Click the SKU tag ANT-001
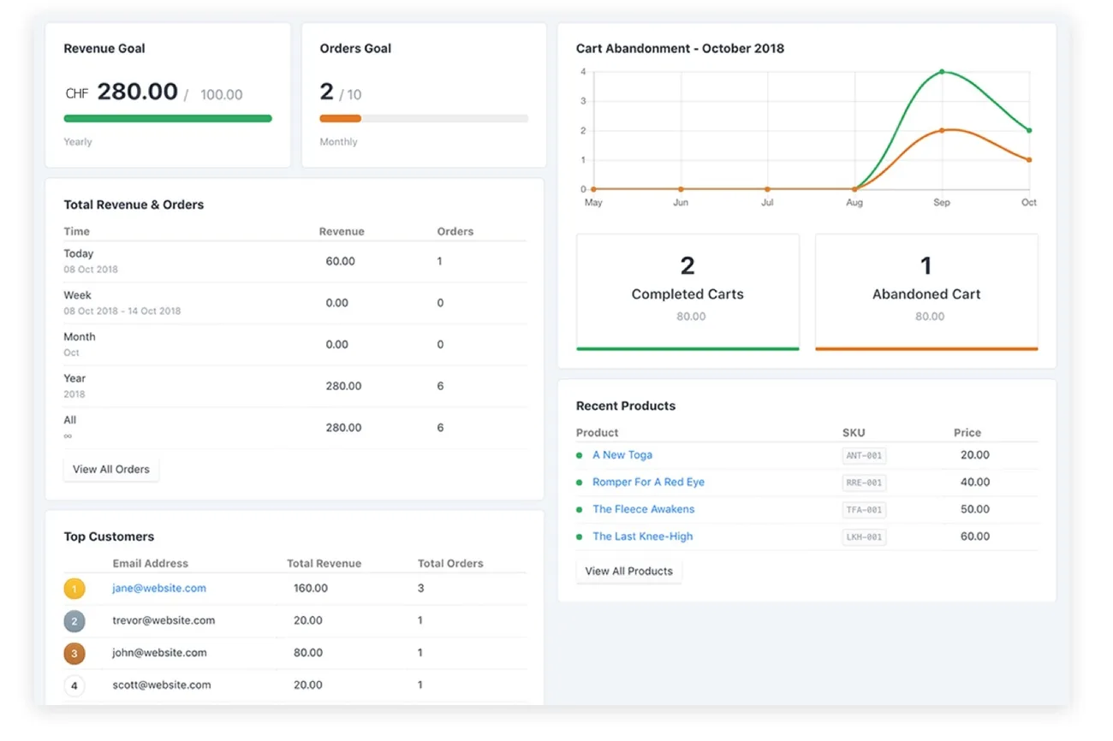1113x741 pixels. 864,456
